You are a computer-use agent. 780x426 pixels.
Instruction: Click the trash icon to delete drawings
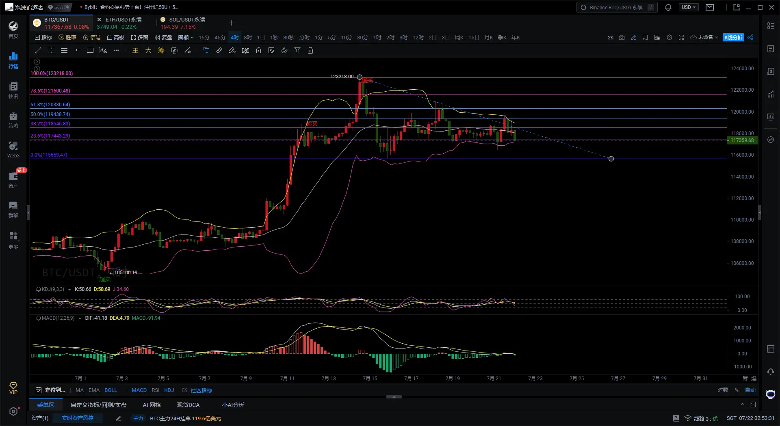(x=310, y=50)
